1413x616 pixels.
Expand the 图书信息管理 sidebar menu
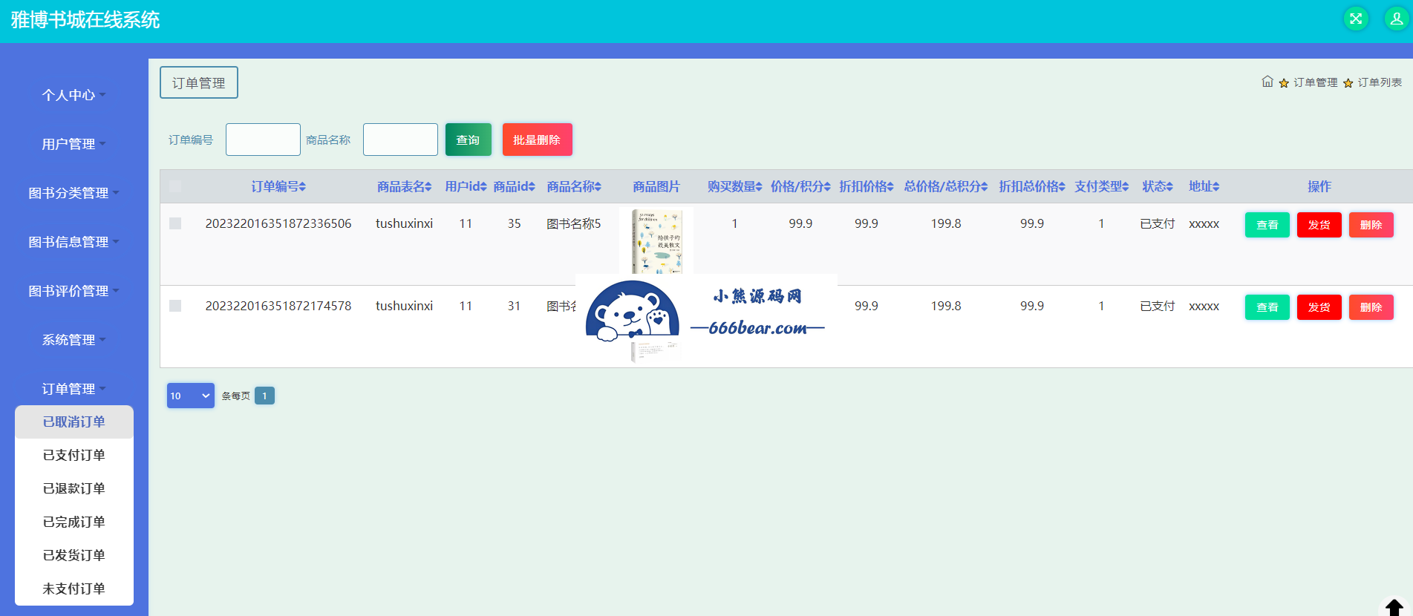(x=74, y=242)
